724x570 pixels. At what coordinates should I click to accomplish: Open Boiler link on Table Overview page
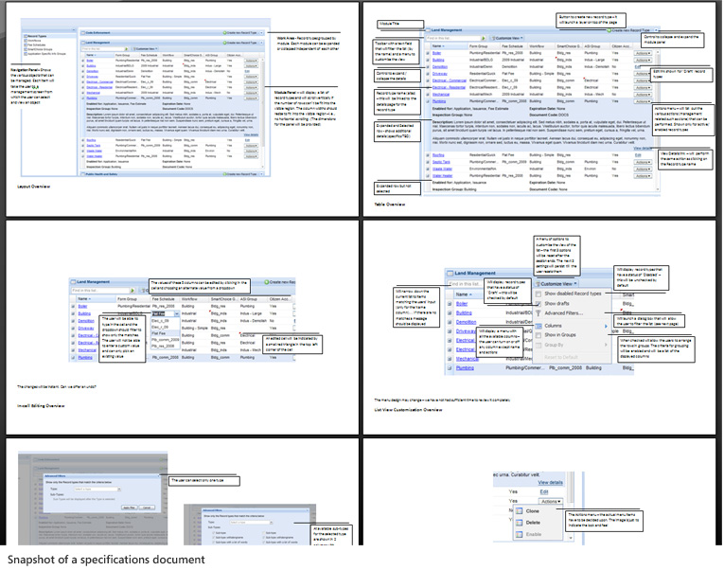[x=436, y=53]
